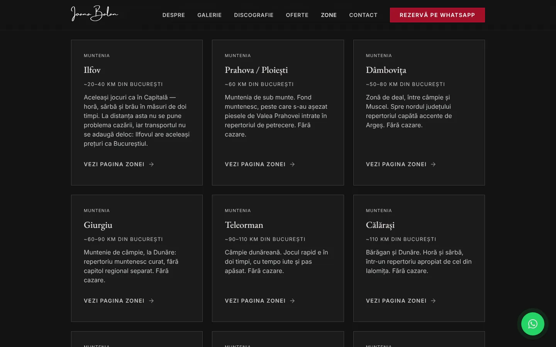Click the ~50–80 km din București label

click(405, 84)
